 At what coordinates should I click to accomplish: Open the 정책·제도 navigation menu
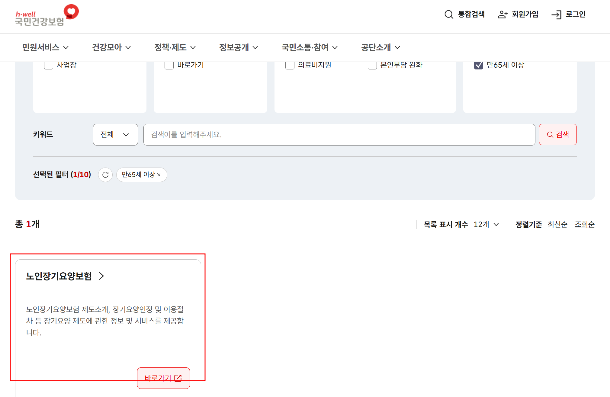click(175, 47)
